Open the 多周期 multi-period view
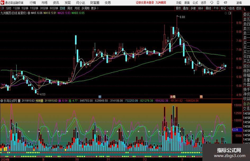Image resolution: width=250 pixels, height=161 pixels. 85,8
